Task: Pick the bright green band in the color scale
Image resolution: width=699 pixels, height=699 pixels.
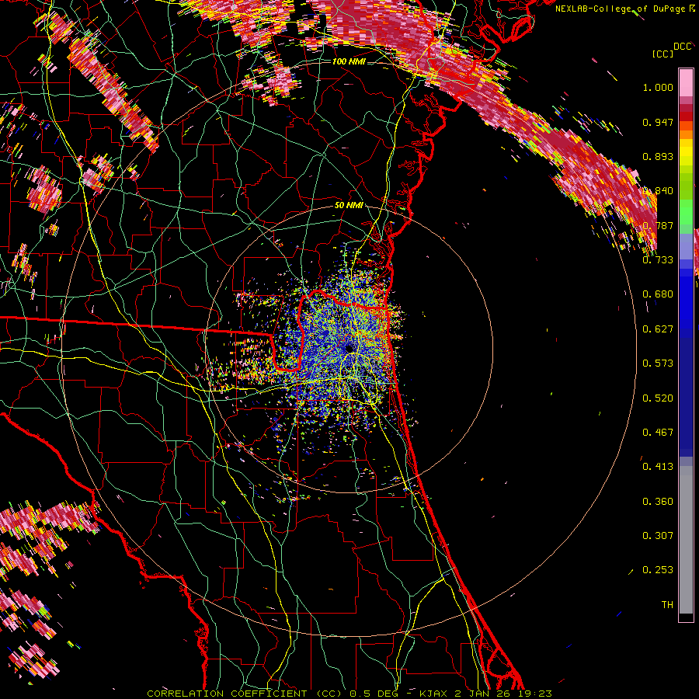Action: click(686, 212)
